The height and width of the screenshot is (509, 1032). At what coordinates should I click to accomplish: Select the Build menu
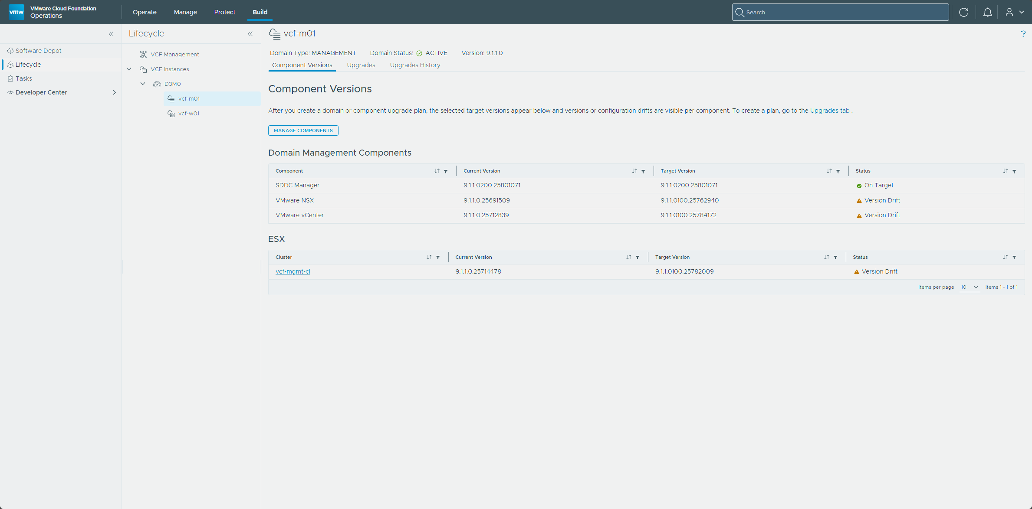pos(260,12)
